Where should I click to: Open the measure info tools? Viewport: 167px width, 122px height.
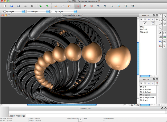pos(164,42)
